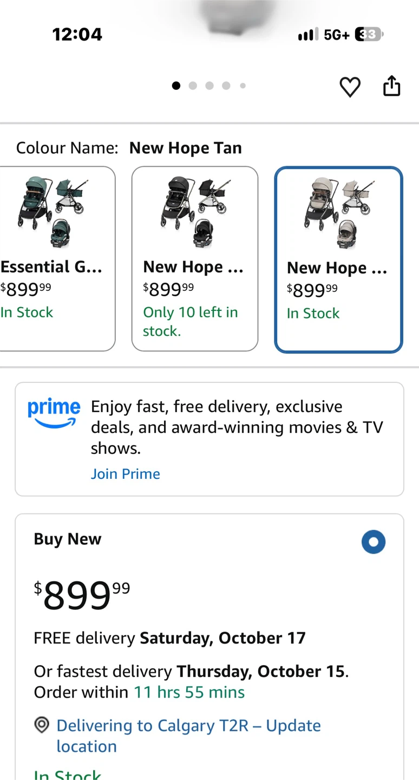Image resolution: width=419 pixels, height=780 pixels.
Task: Tap the location pin icon
Action: point(42,725)
